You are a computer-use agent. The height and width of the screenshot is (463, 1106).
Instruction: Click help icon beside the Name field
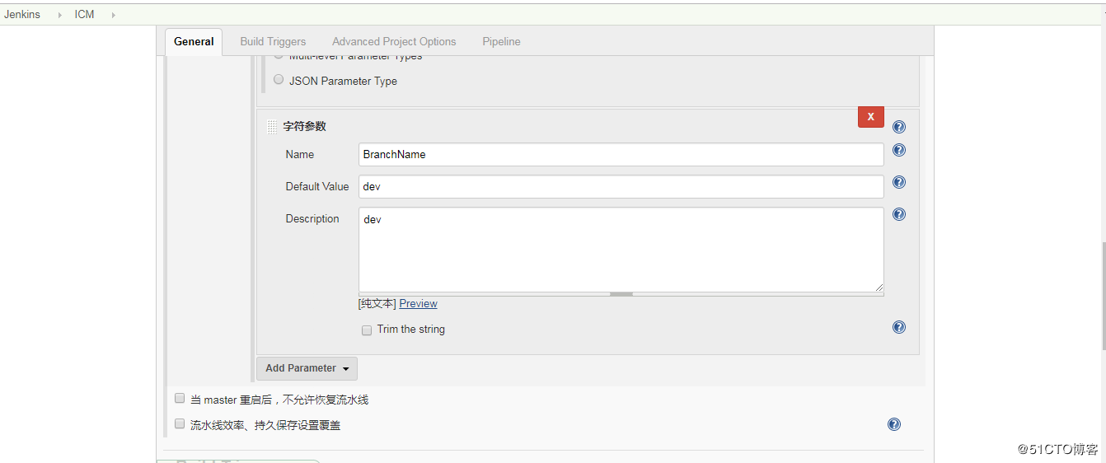tap(899, 150)
